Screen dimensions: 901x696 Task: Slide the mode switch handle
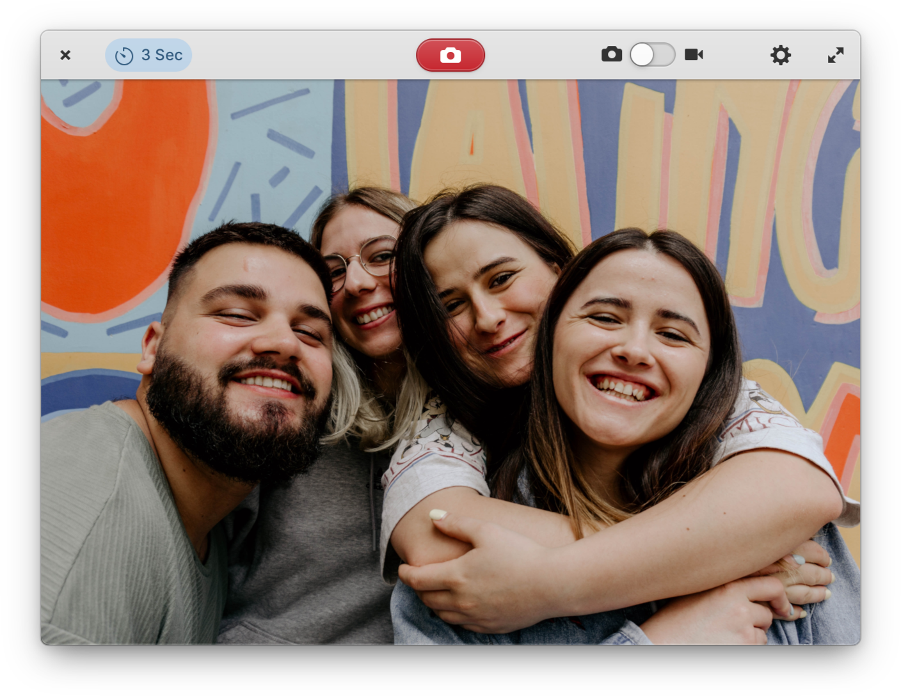(642, 55)
